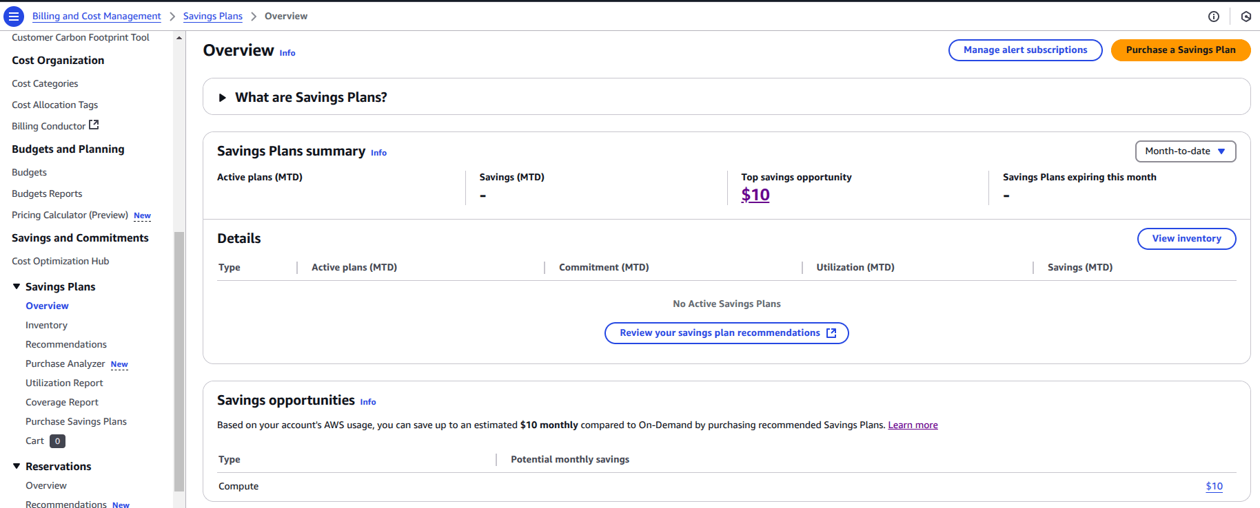Click the info circle icon in header
The image size is (1260, 508).
[x=1214, y=17]
